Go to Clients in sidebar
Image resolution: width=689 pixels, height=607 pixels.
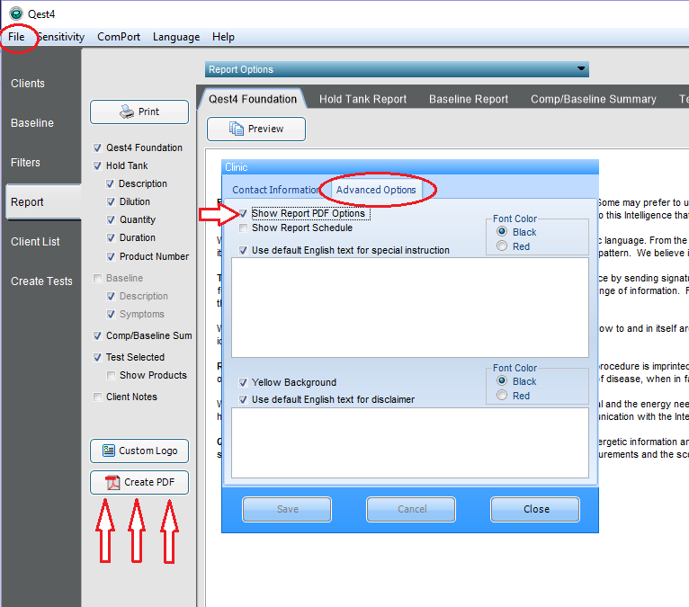[28, 84]
